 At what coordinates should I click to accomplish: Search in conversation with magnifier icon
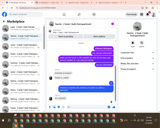[x=142, y=43]
